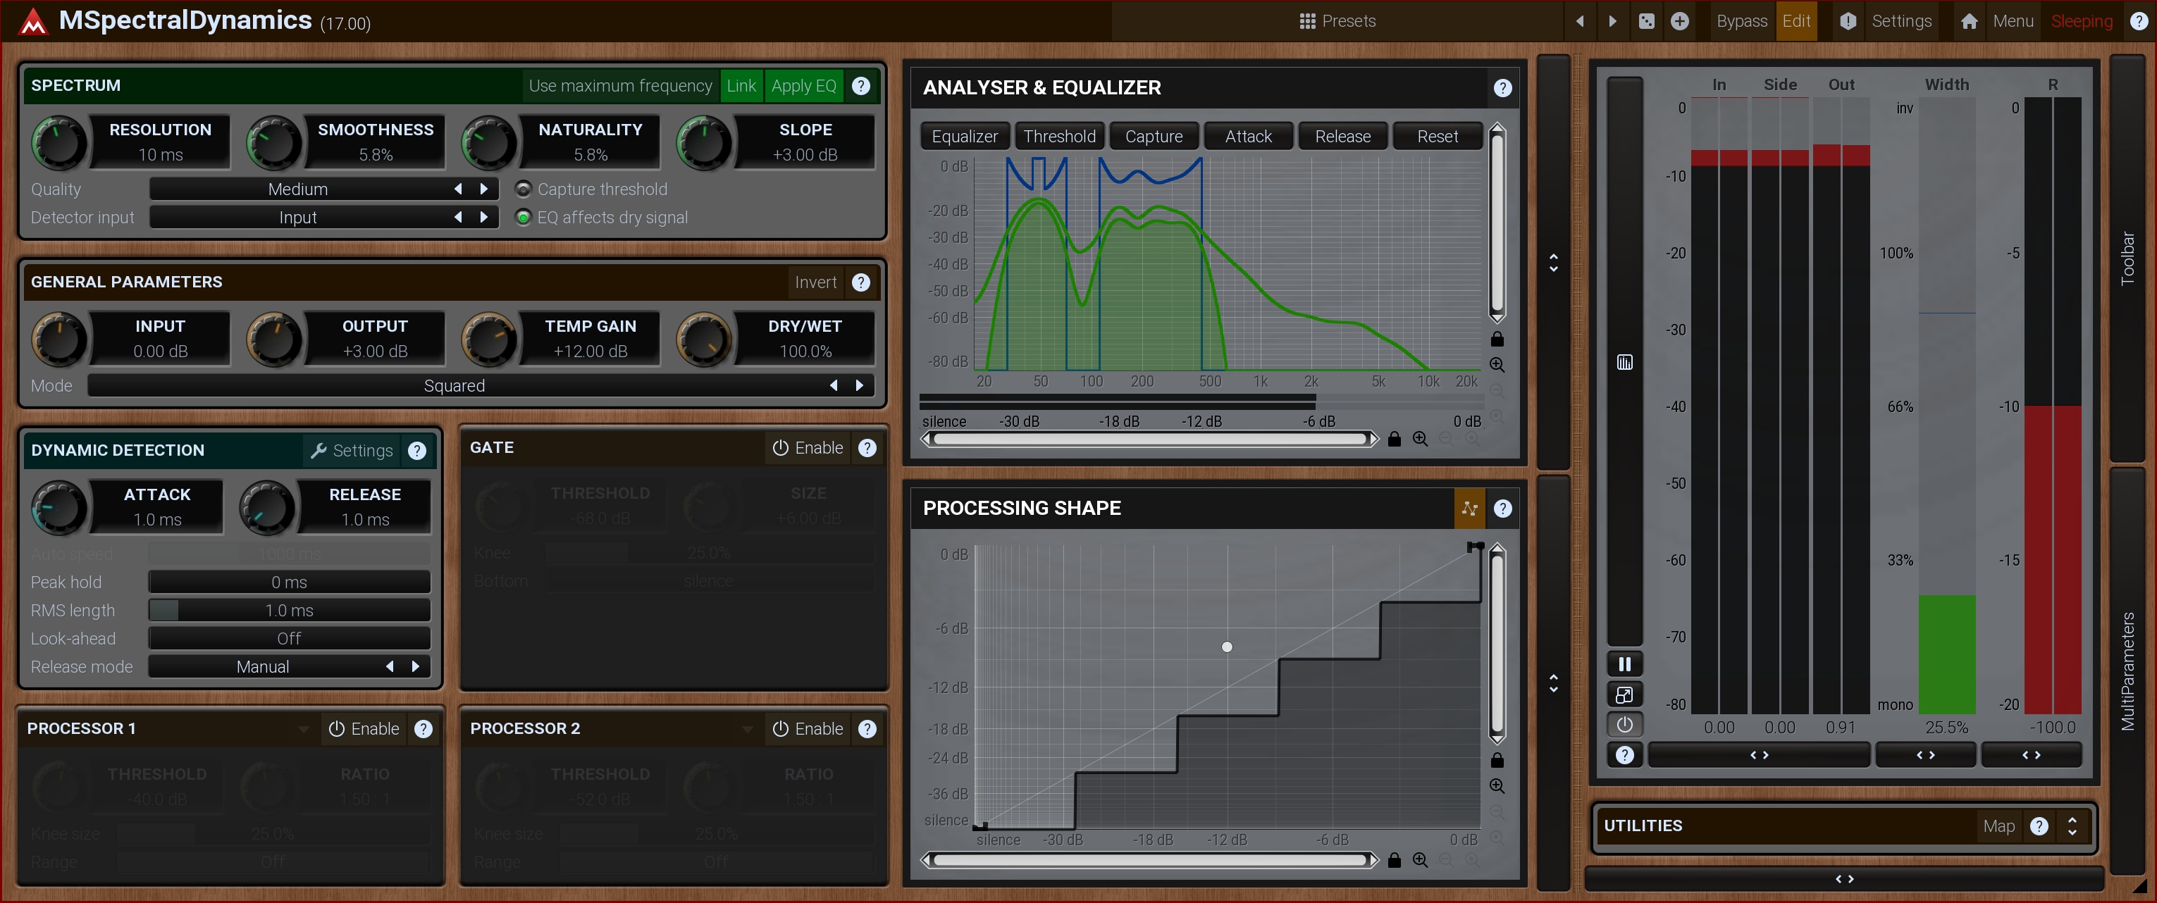Open the Mode selector showing Squared
Viewport: 2157px width, 903px height.
pos(454,386)
